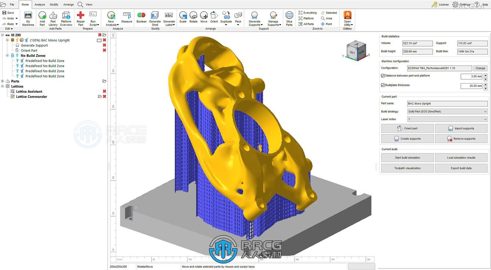Collapse the No-Build Zones node

click(x=7, y=56)
